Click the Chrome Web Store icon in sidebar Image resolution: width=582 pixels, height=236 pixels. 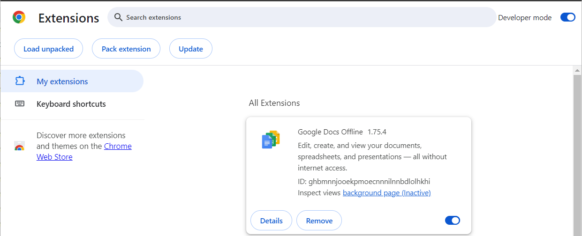(19, 147)
